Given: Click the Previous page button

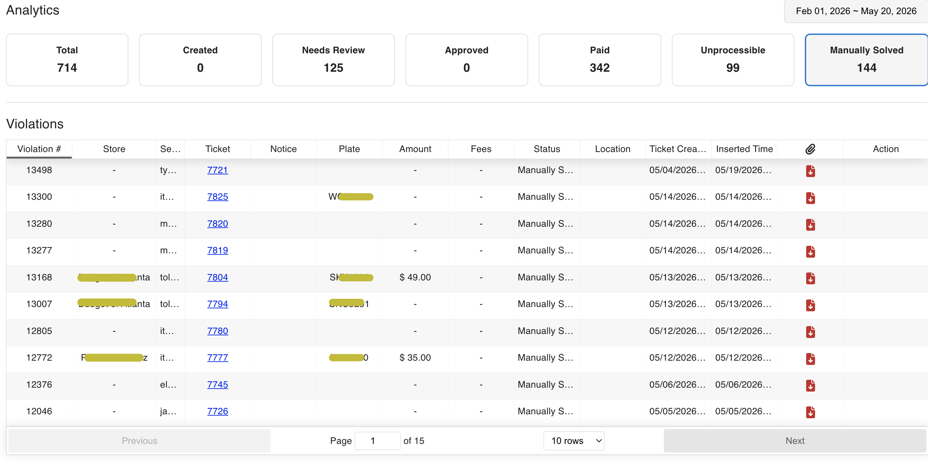Looking at the screenshot, I should pyautogui.click(x=139, y=440).
